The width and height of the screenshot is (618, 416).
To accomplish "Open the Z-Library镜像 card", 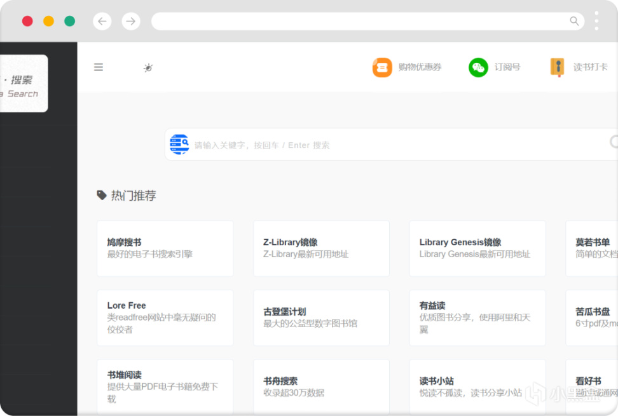I will click(321, 248).
